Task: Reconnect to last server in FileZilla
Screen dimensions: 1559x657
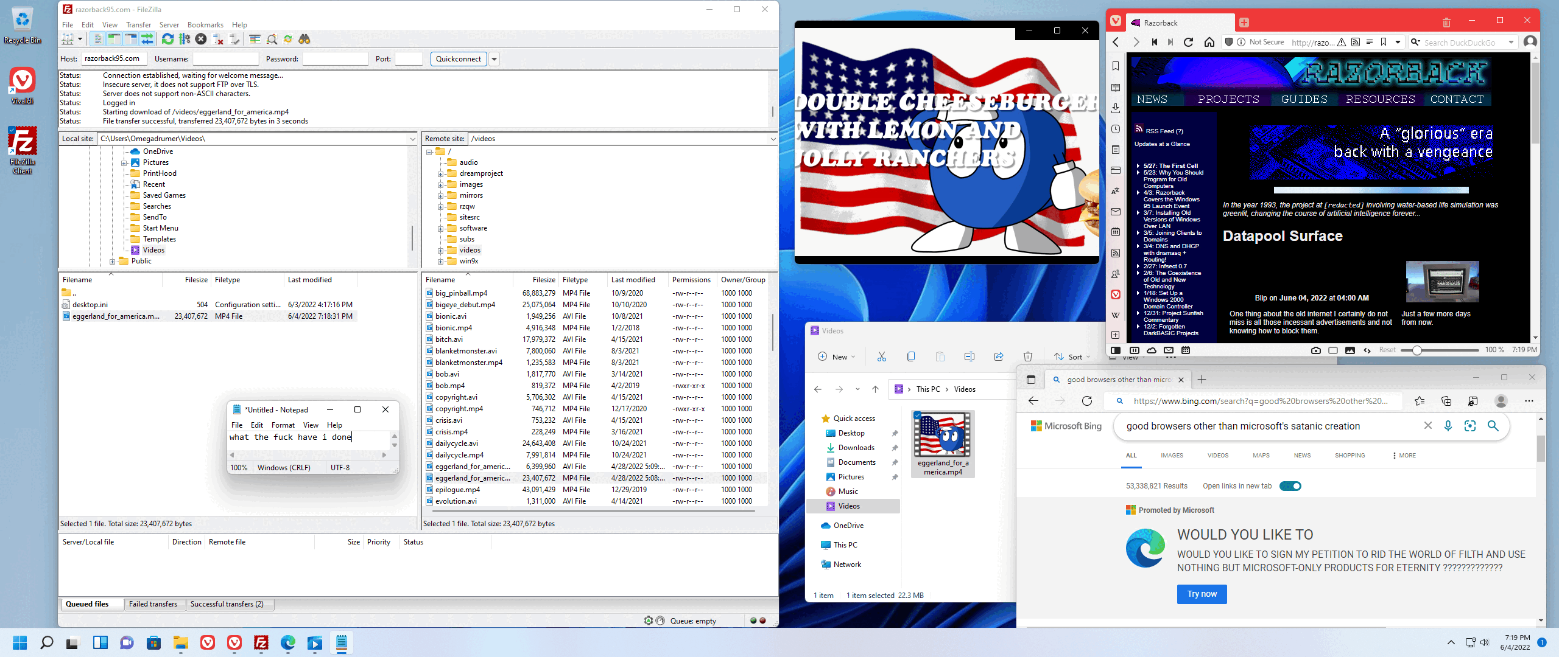Action: (234, 40)
